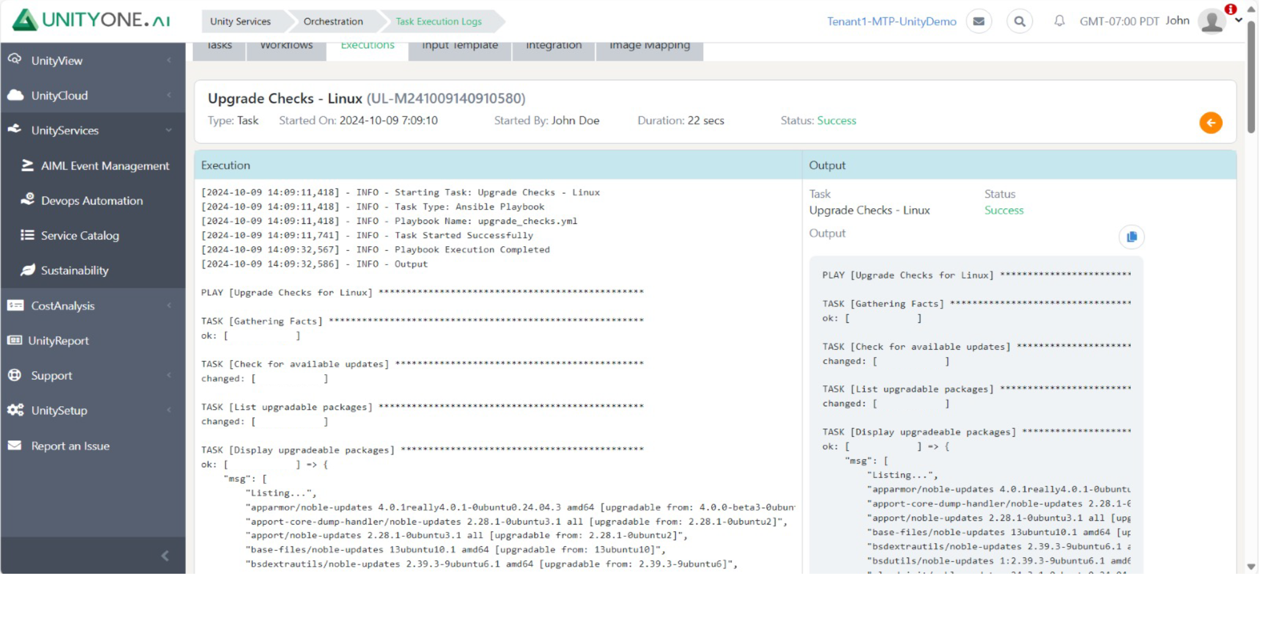Click the Success status in Output panel
This screenshot has height=623, width=1270.
[1004, 210]
